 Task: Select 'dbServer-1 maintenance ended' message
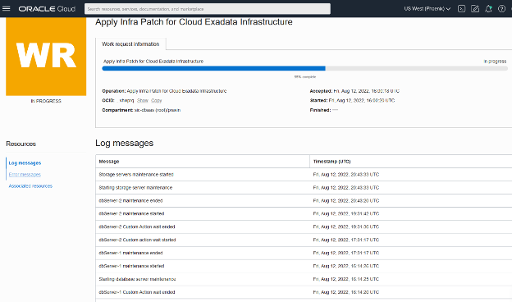[130, 253]
